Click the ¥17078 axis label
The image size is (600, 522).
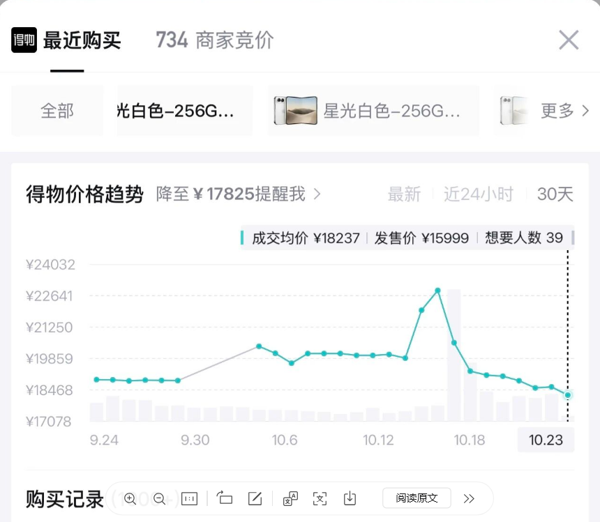click(x=49, y=422)
